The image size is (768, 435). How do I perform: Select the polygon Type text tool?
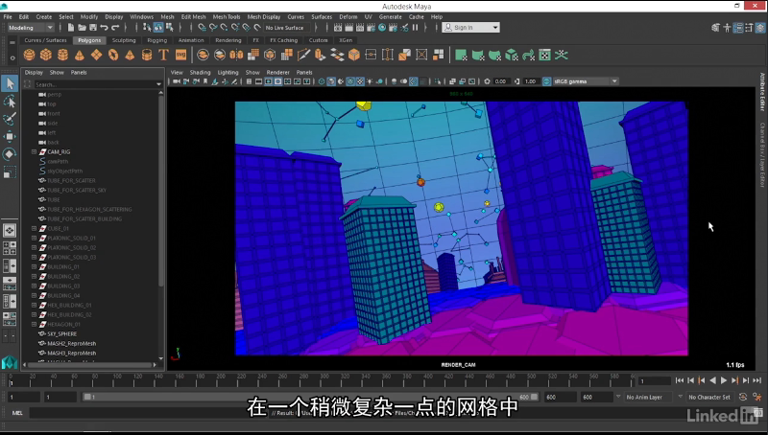point(163,55)
